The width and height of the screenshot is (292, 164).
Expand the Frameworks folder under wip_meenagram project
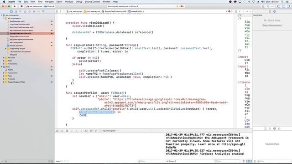pos(4,64)
